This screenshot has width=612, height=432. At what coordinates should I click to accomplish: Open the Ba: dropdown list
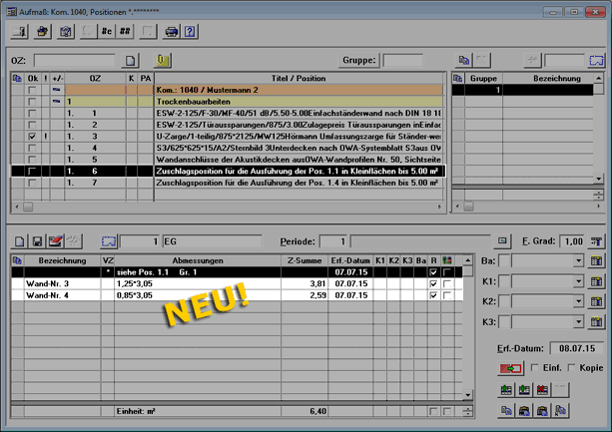coord(577,261)
